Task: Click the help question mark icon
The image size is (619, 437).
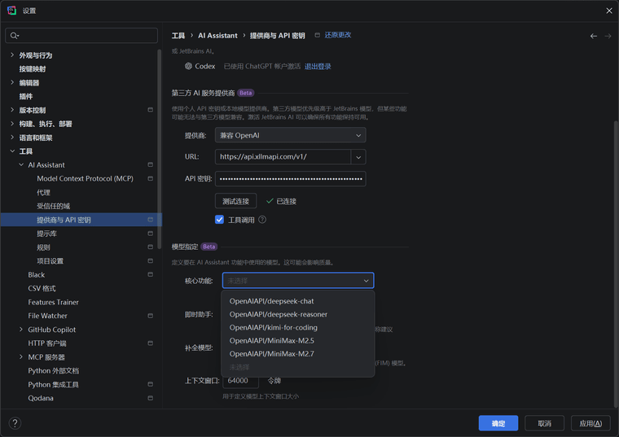Action: point(15,423)
